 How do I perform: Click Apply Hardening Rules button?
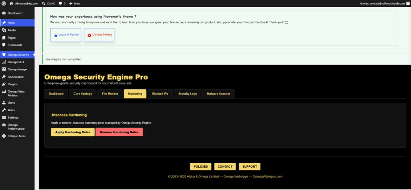pyautogui.click(x=73, y=132)
